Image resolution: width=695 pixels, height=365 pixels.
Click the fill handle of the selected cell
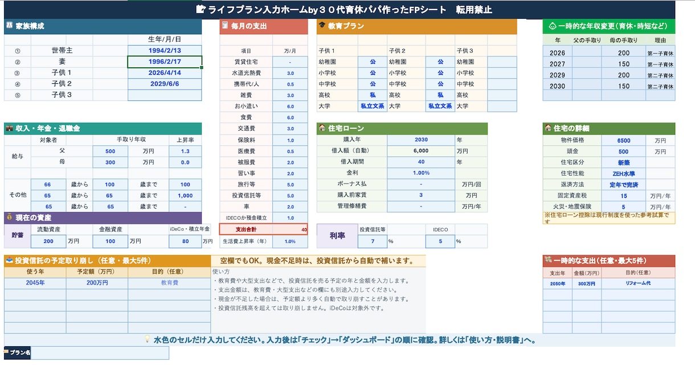202,67
